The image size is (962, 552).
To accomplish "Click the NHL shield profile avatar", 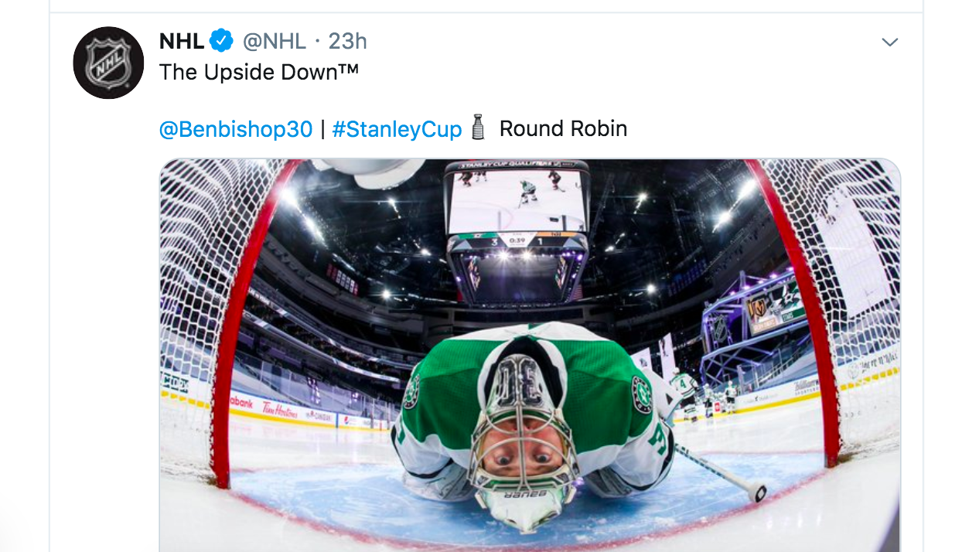I will point(108,63).
